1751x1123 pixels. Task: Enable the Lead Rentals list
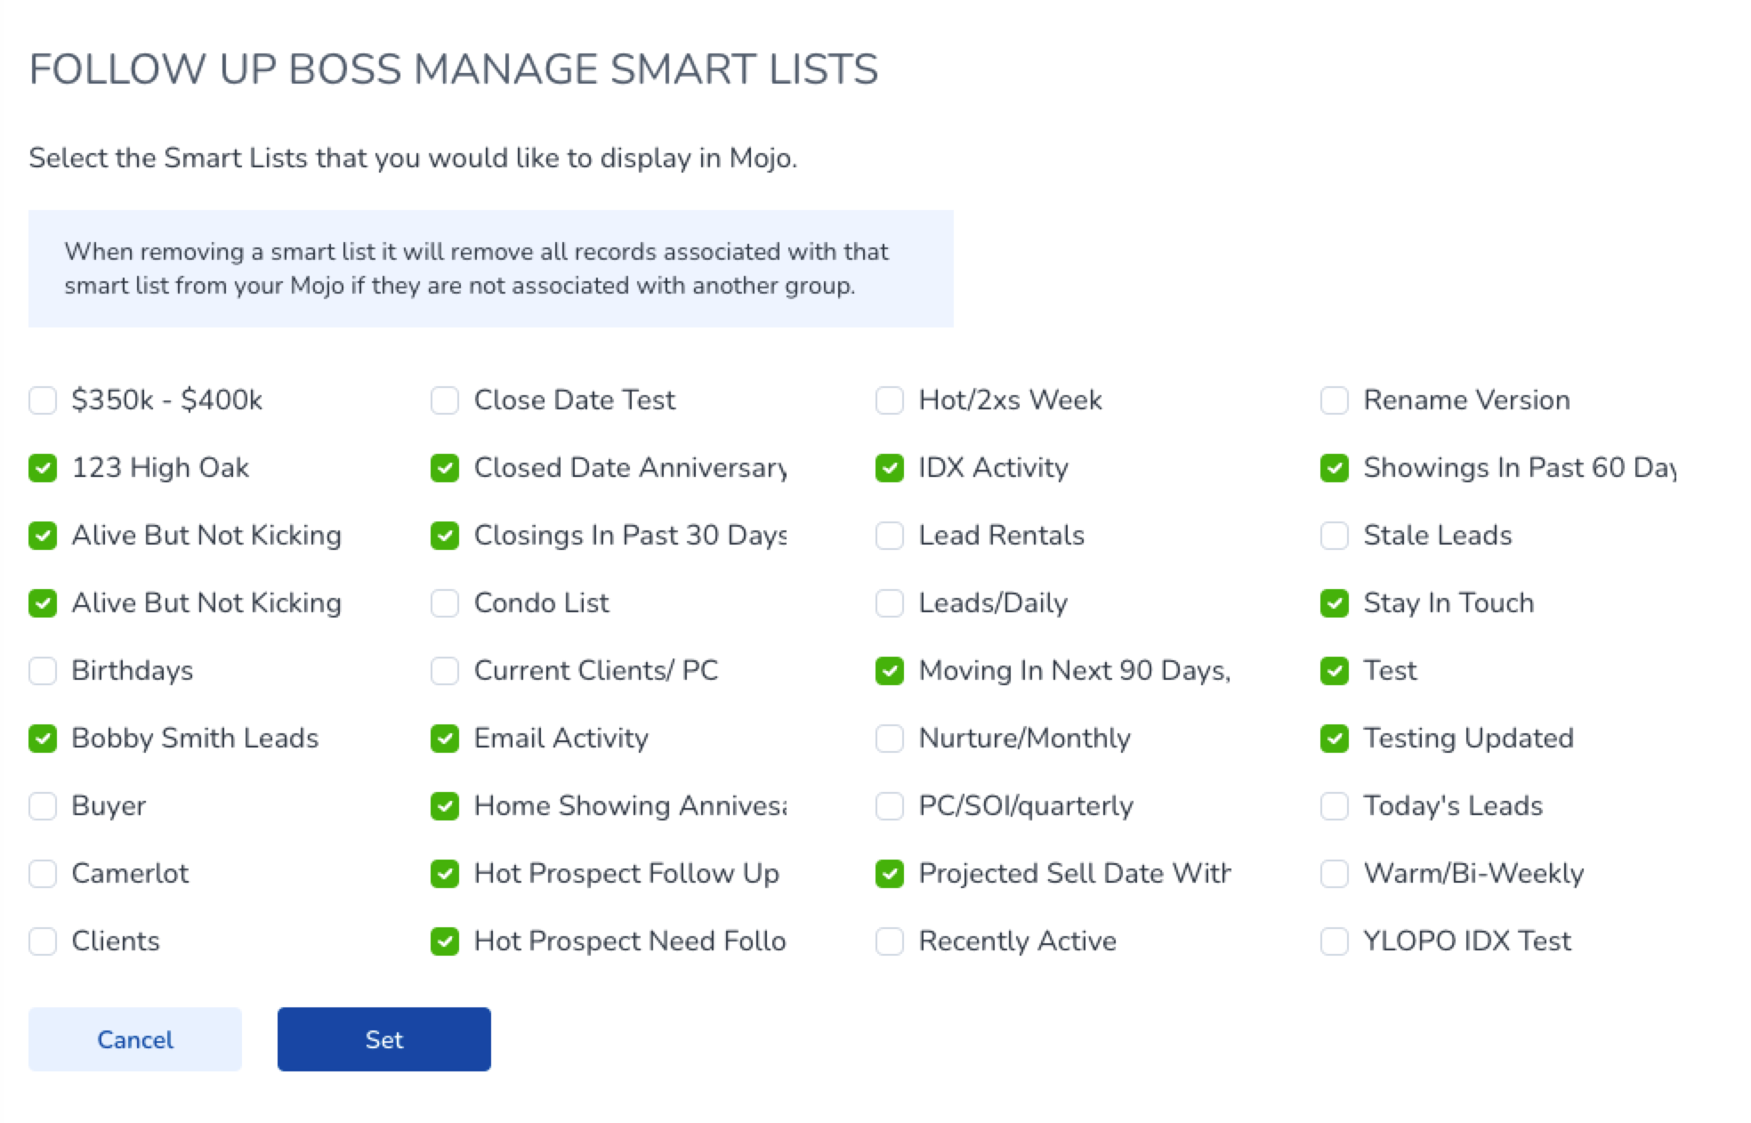(x=890, y=536)
